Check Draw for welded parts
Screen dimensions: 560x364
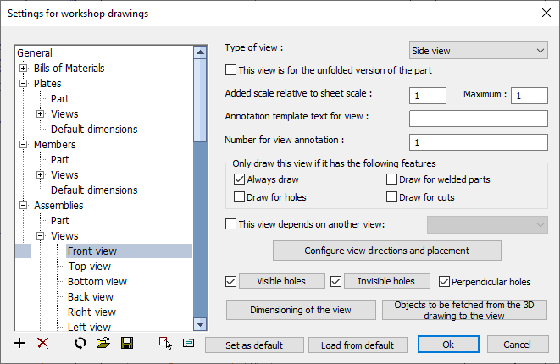391,179
